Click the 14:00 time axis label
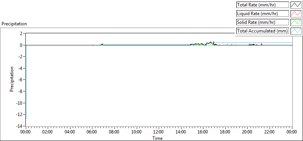The height and width of the screenshot is (141, 303). pyautogui.click(x=181, y=132)
